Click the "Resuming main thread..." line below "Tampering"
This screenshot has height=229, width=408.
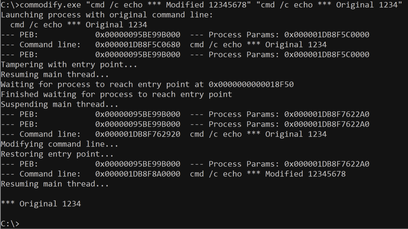[x=55, y=74]
